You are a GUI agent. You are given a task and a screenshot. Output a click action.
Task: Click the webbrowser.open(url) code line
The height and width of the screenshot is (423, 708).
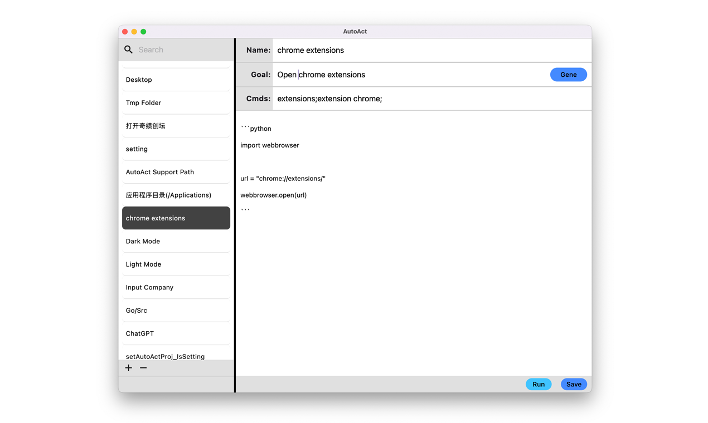point(274,195)
